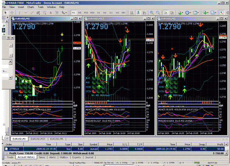Set timeframe to M30

click(92, 13)
